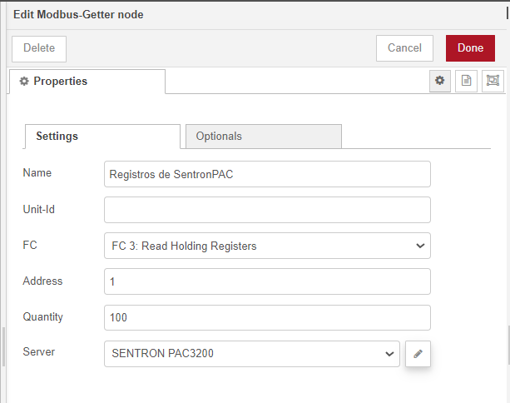510x403 pixels.
Task: Select the Quantity field showing 100
Action: tap(267, 317)
